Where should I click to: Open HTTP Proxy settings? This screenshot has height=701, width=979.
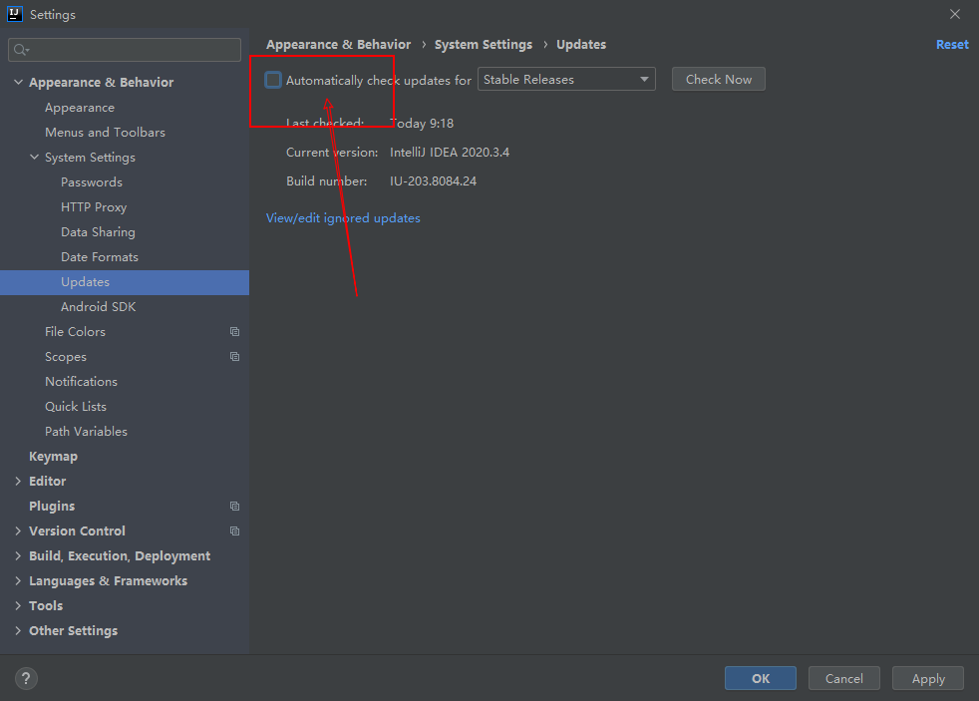click(94, 207)
